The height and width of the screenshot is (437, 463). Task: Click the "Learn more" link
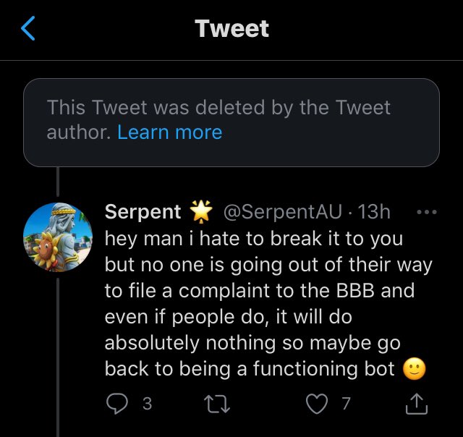[169, 132]
